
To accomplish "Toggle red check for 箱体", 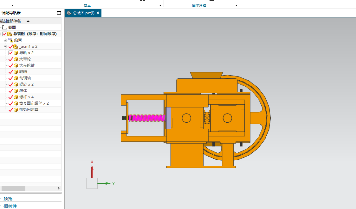I will 10,91.
